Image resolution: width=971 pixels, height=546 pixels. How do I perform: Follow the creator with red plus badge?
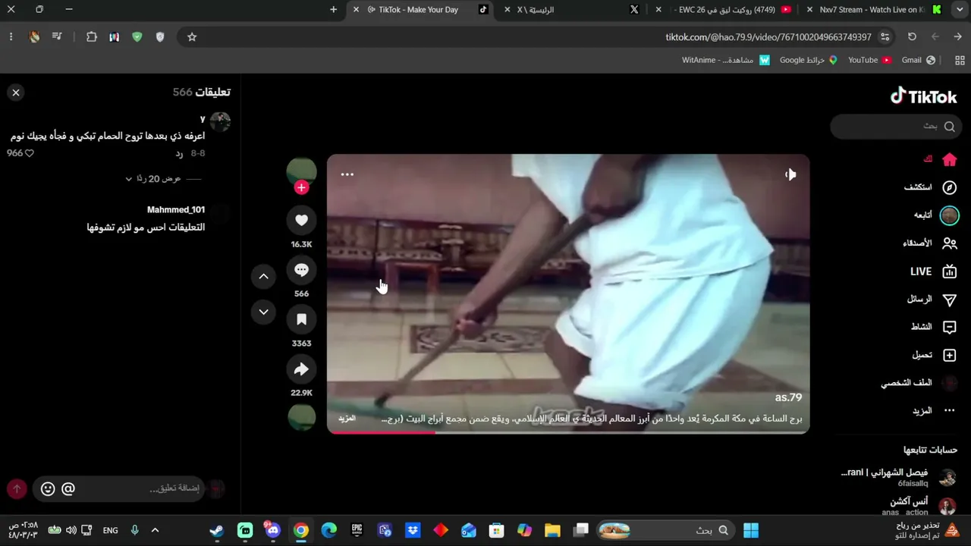tap(301, 187)
